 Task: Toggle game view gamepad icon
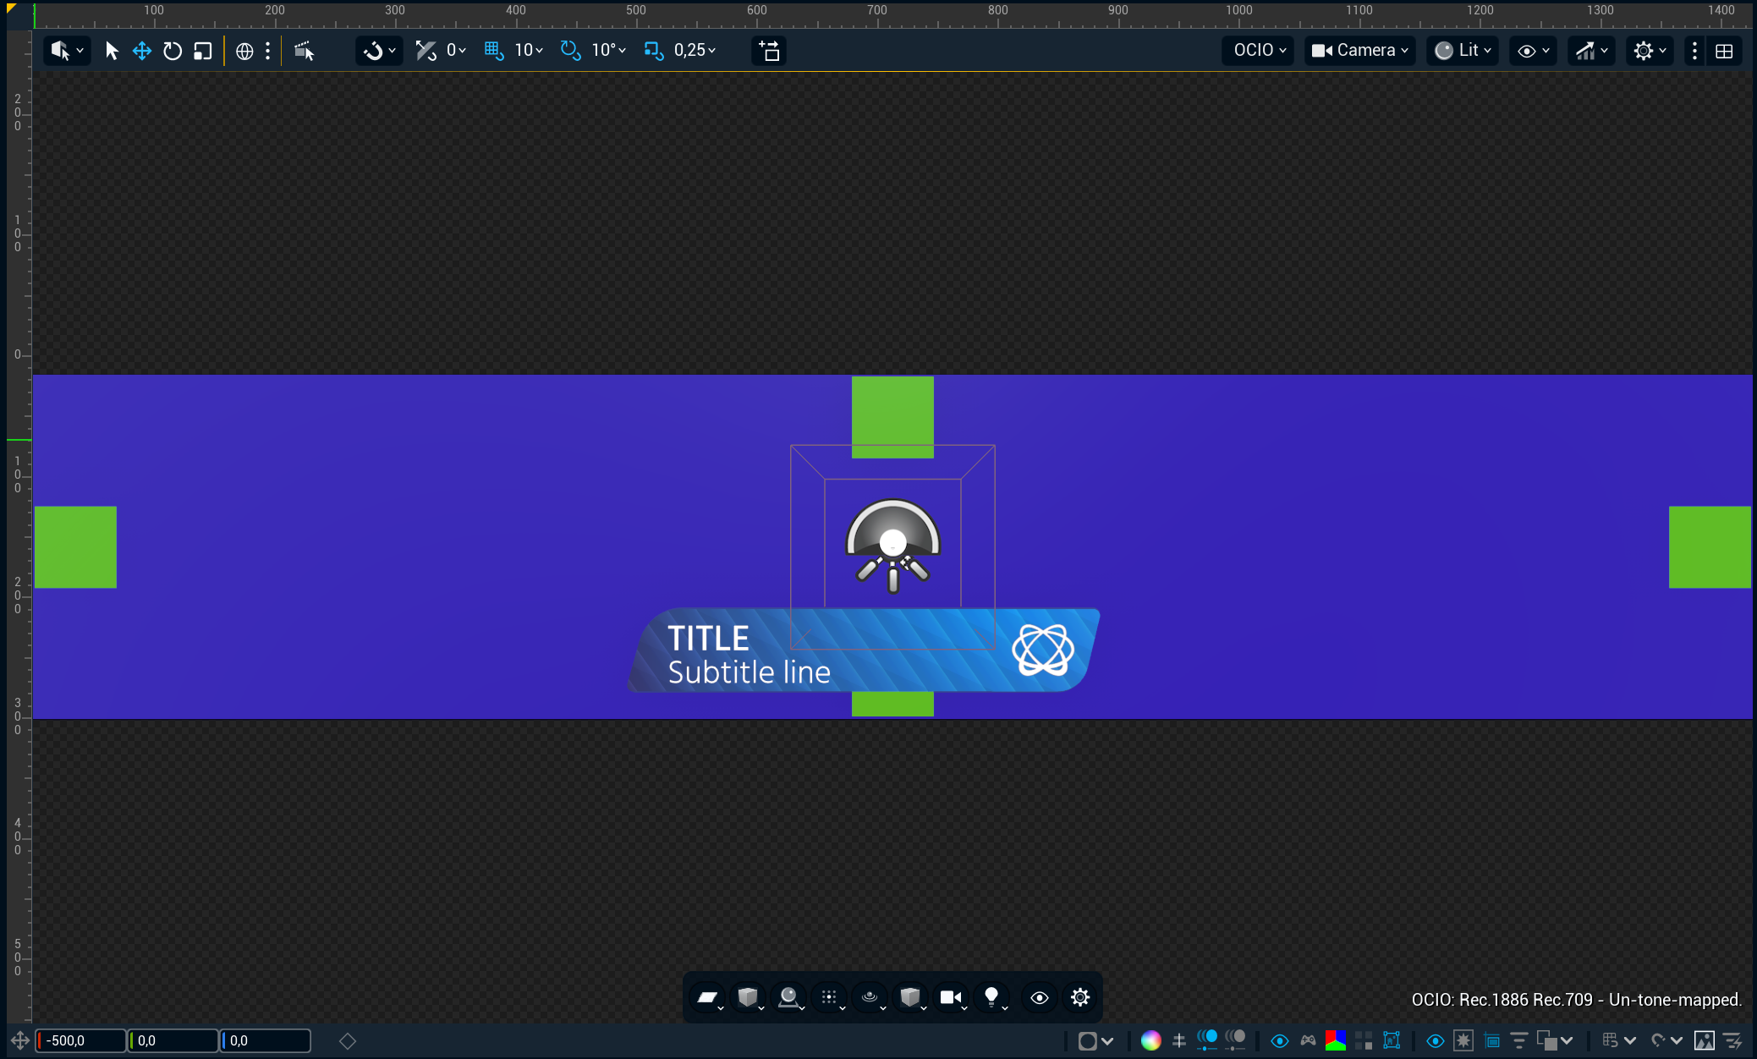tap(1308, 1041)
